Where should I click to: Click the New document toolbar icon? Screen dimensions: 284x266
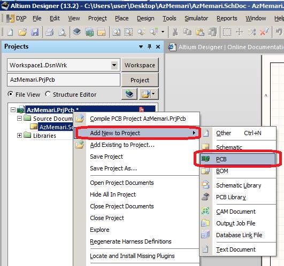[10, 32]
